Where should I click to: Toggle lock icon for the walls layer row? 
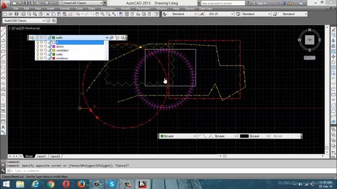pyautogui.click(x=49, y=55)
